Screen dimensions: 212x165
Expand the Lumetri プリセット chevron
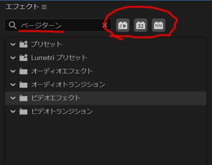pos(13,58)
